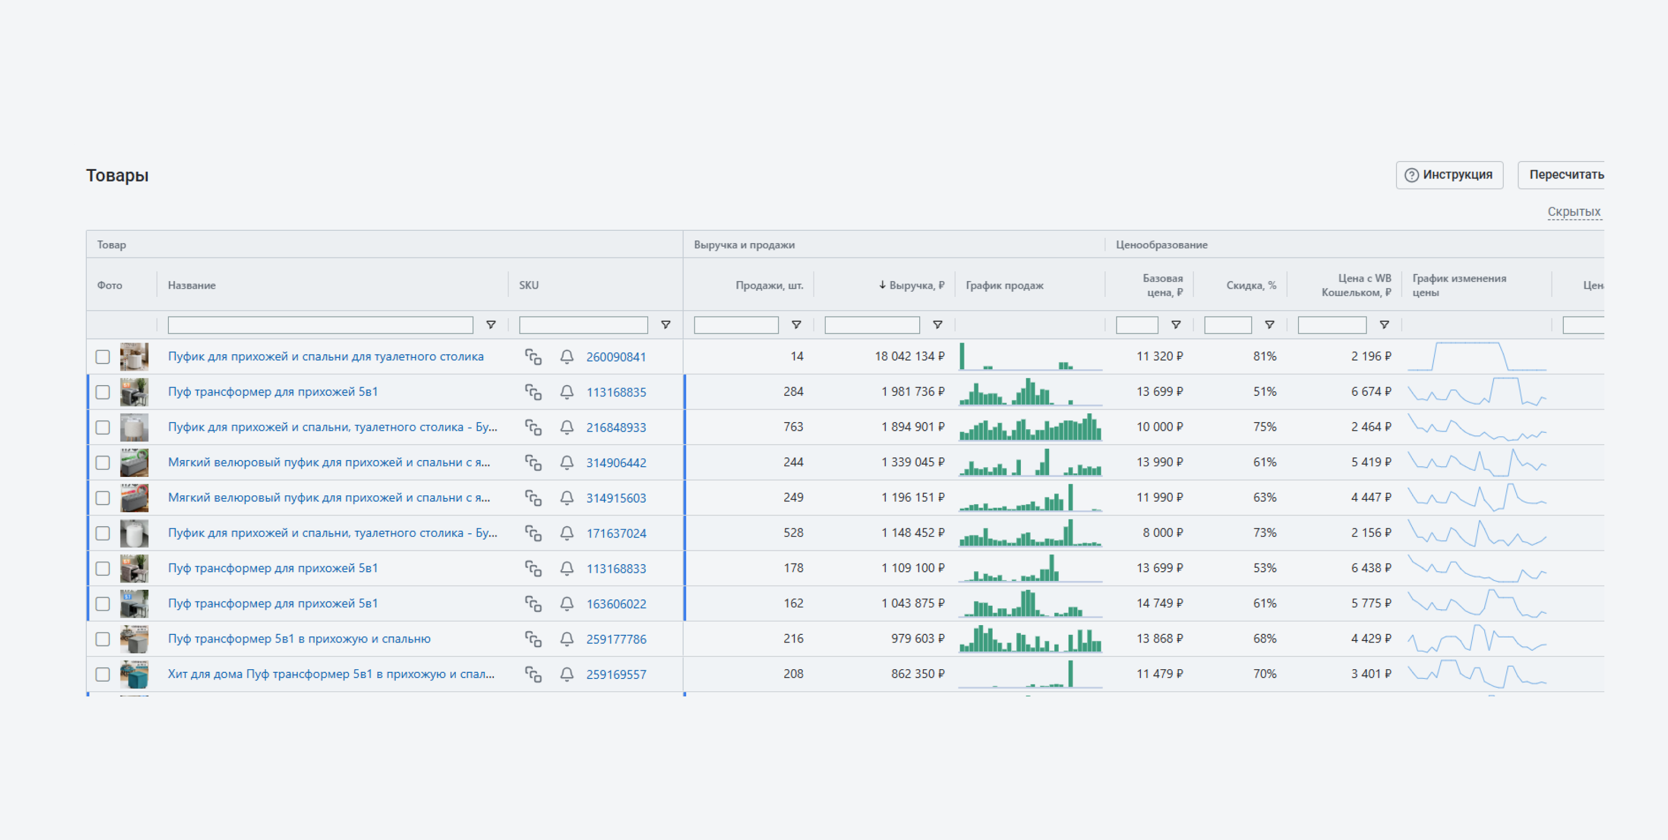Click bell notification icon for SKU 113168835
Screen dimensions: 1668x840
[x=567, y=392]
